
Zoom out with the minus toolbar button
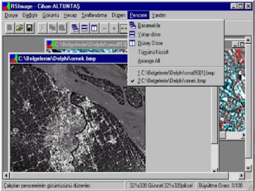pos(105,28)
